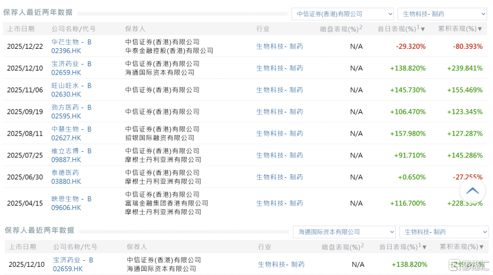Click the industry link in the 2025/06/30 row
Viewport: 493px width, 275px height.
tap(280, 177)
